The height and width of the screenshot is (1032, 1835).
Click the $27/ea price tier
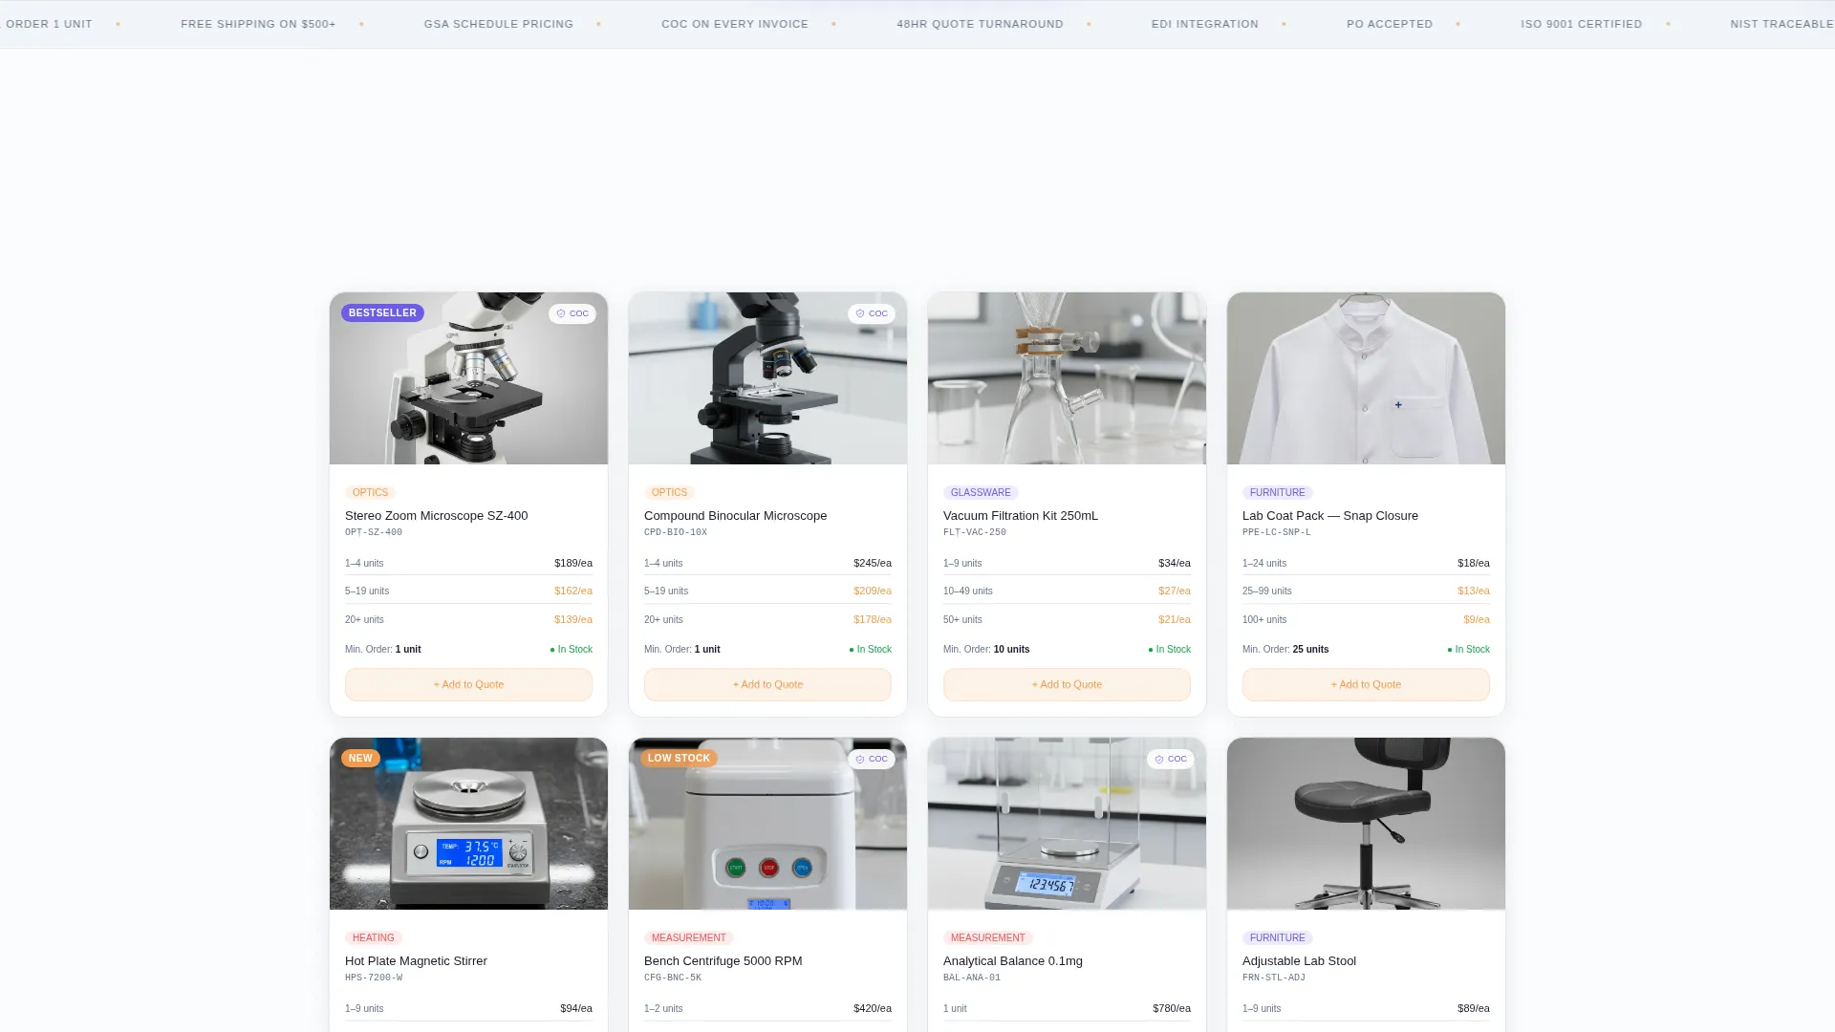(1175, 591)
